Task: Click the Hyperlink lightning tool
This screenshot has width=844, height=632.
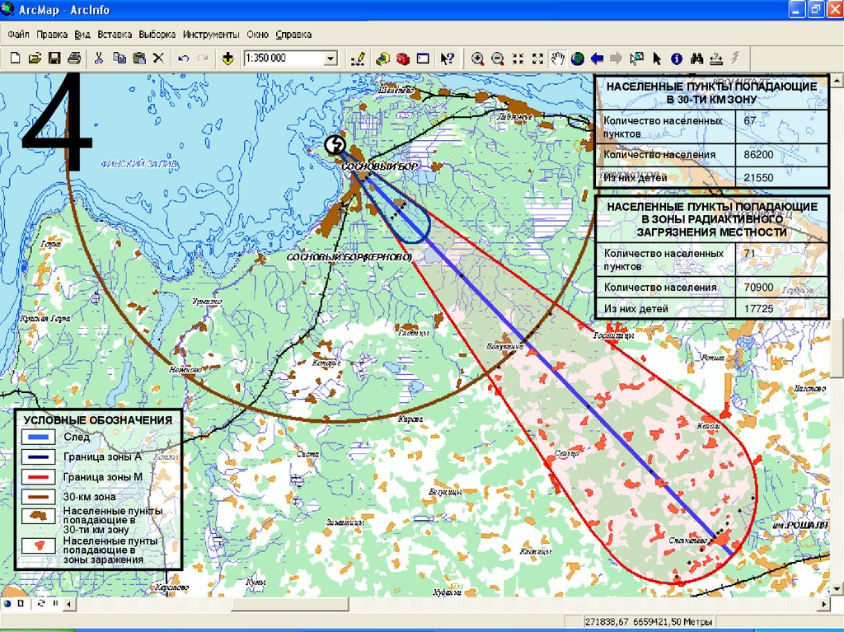Action: pos(735,57)
